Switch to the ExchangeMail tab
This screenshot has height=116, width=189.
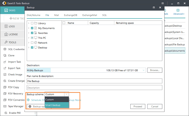pyautogui.click(x=90, y=15)
